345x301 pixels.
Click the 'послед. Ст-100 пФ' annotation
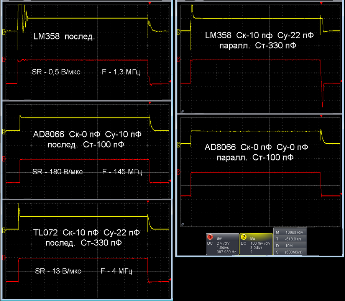(x=86, y=144)
